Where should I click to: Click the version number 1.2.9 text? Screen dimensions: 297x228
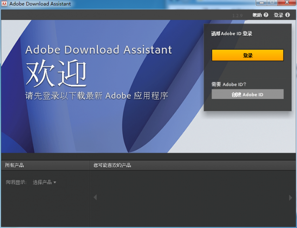pyautogui.click(x=237, y=15)
